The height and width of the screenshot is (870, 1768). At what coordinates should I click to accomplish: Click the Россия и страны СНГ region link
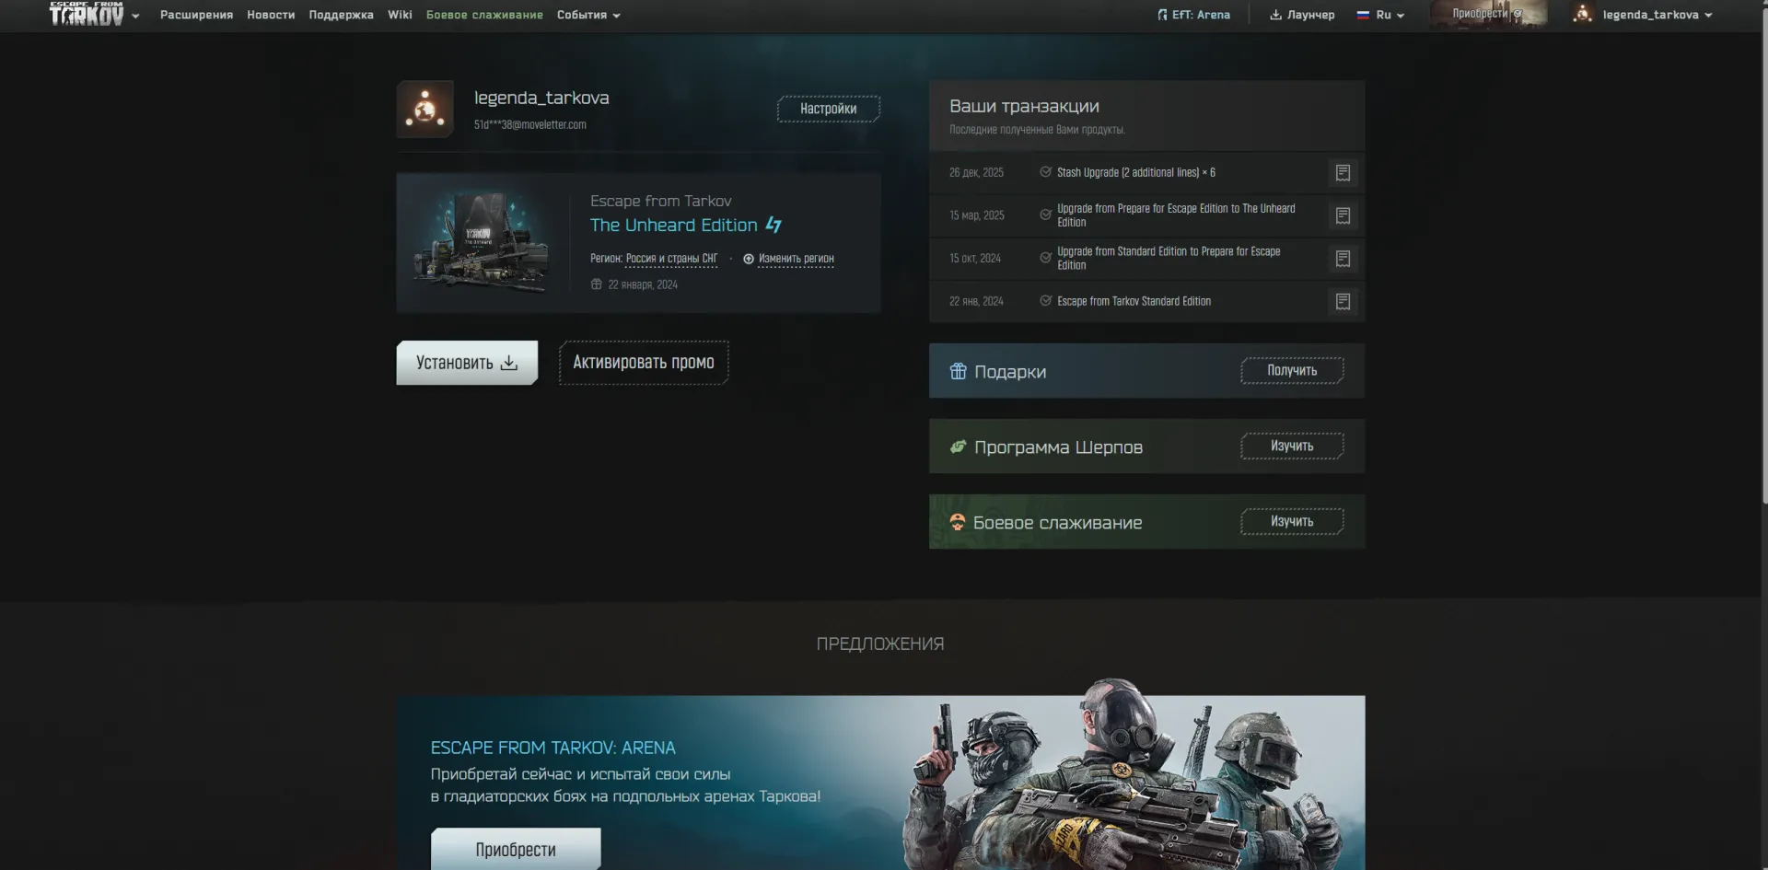671,259
